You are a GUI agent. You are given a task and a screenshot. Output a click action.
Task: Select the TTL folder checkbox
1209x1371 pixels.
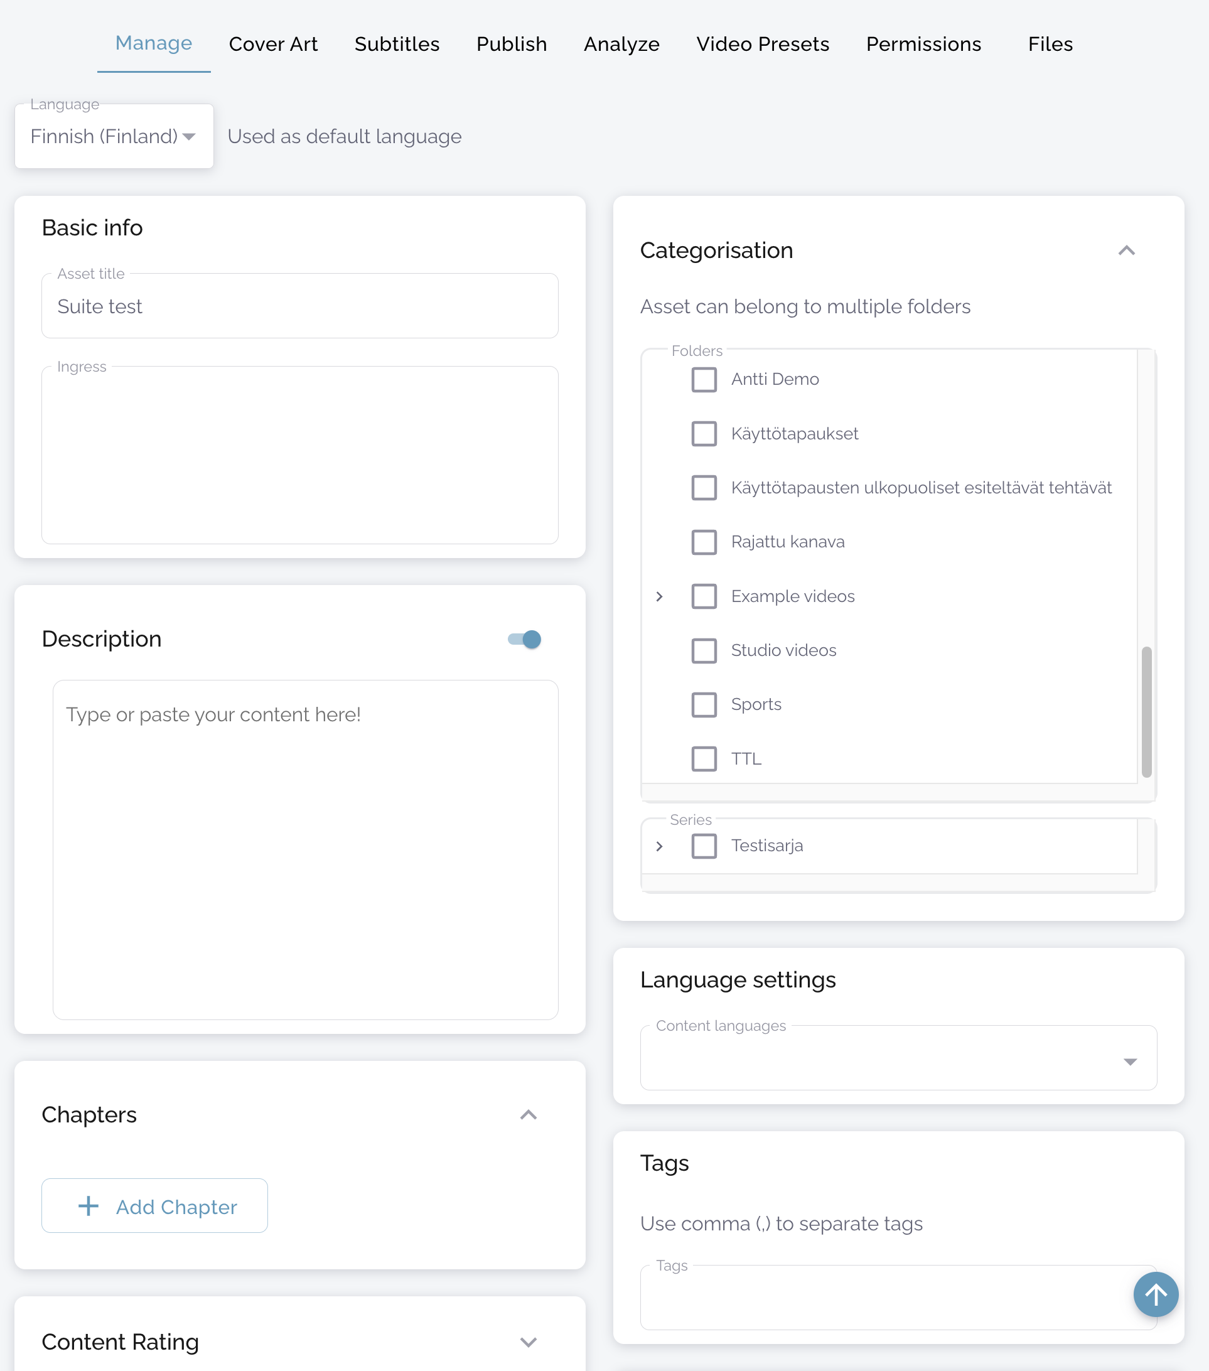click(704, 758)
